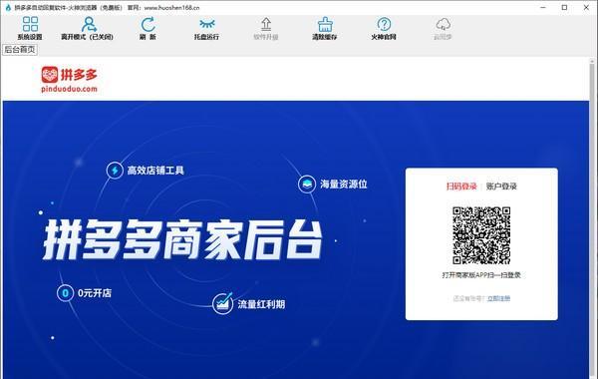Click the 立即注册 register link
The width and height of the screenshot is (598, 379).
pyautogui.click(x=498, y=298)
